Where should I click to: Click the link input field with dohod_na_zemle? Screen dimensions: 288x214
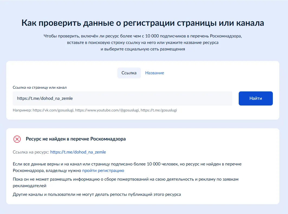tap(122, 98)
